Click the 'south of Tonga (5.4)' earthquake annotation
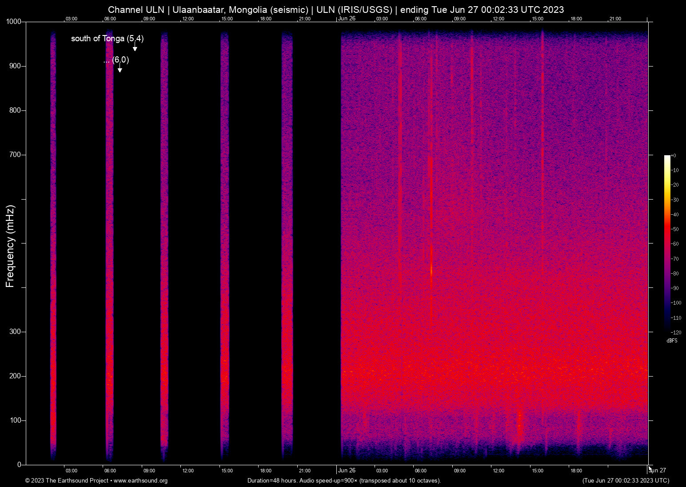Image resolution: width=686 pixels, height=487 pixels. (x=107, y=39)
